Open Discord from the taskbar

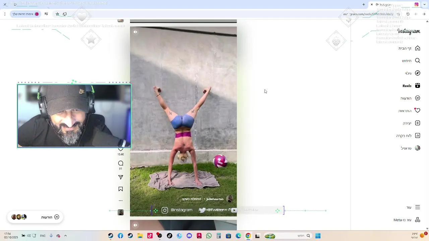[189, 236]
